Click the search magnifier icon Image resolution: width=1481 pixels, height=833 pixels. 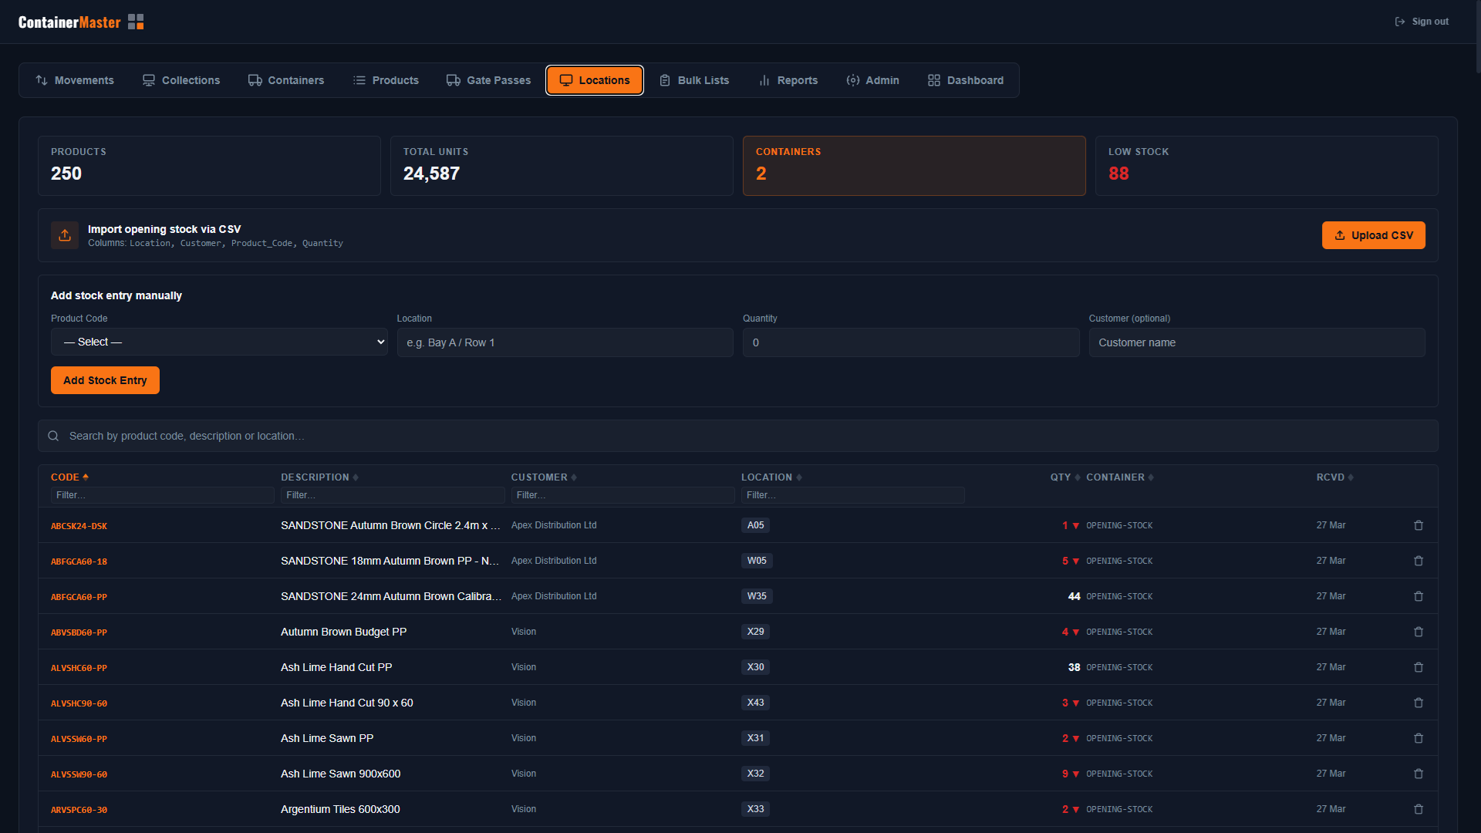[x=53, y=436]
